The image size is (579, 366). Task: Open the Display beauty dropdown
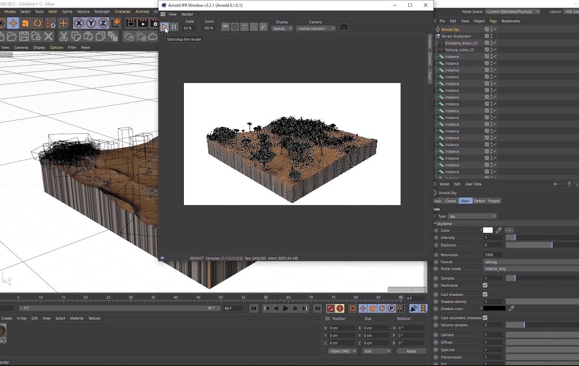point(282,28)
